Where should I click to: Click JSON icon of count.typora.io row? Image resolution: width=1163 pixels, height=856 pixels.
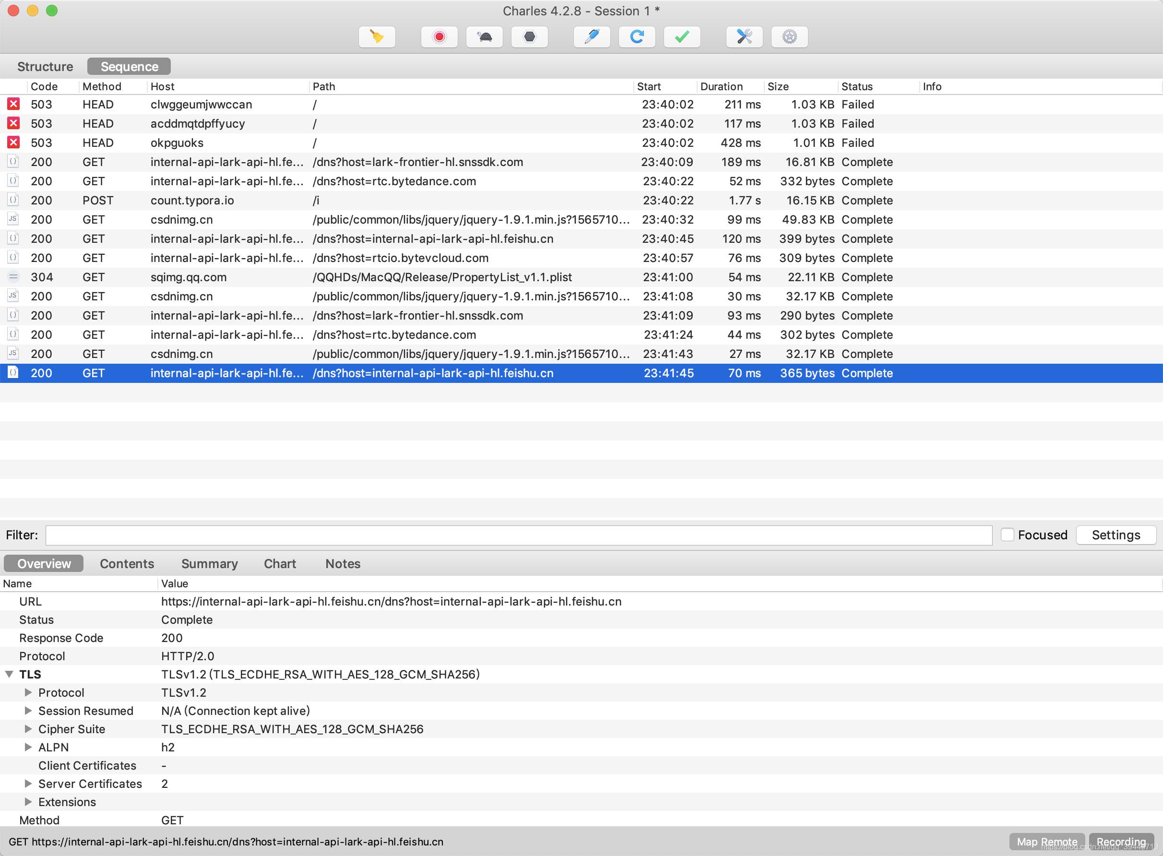point(13,200)
